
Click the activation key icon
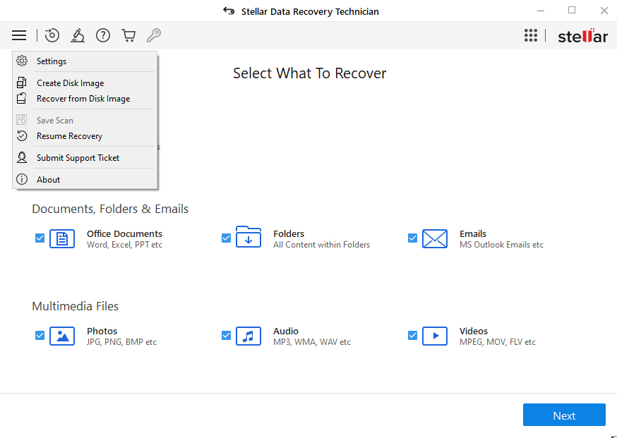click(153, 35)
